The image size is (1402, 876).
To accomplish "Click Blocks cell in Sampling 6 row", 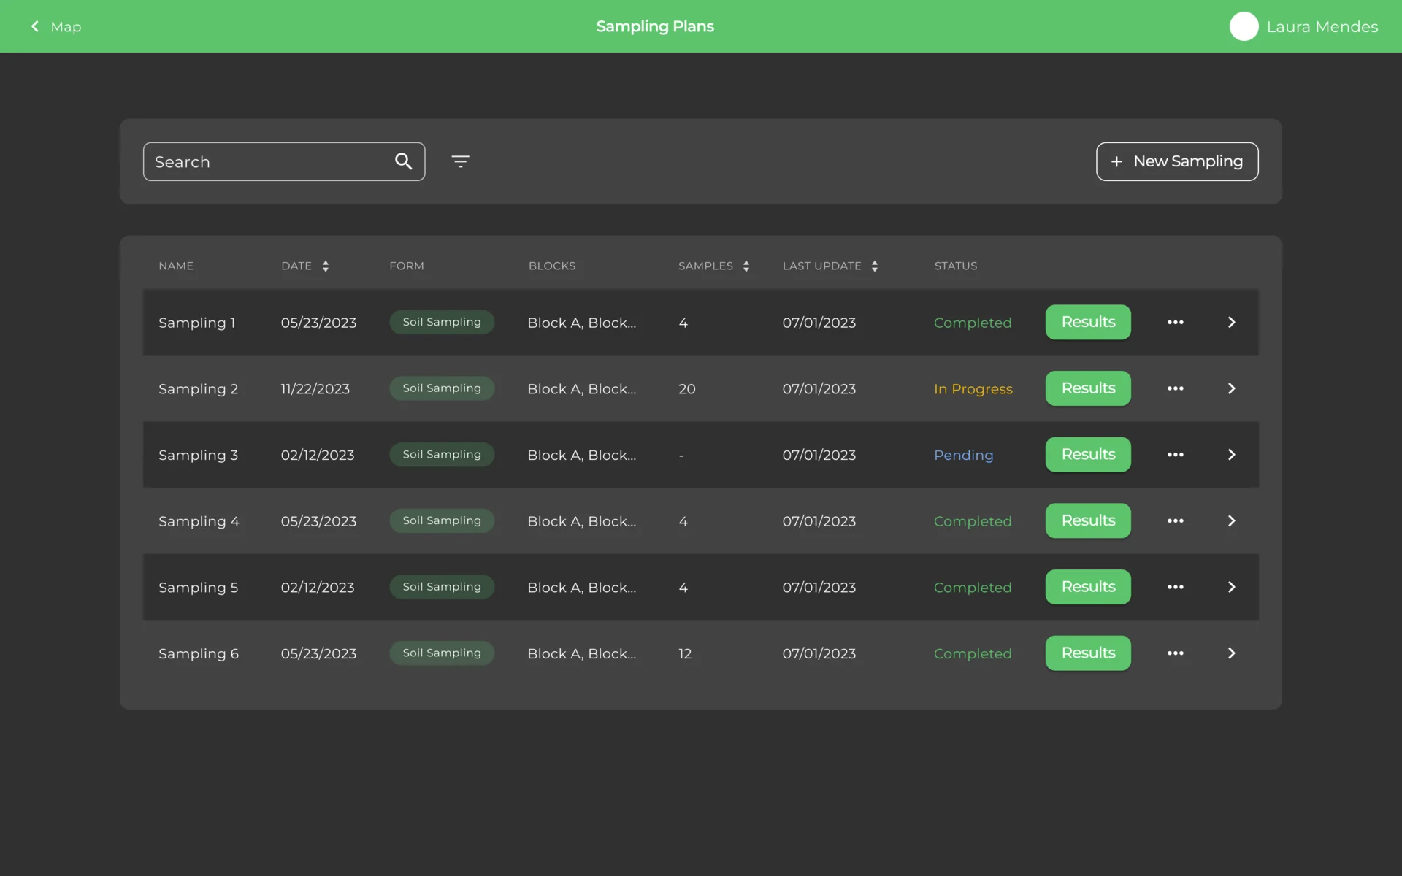I will pyautogui.click(x=582, y=653).
